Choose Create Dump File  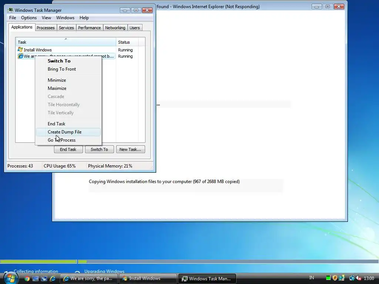[x=68, y=132]
